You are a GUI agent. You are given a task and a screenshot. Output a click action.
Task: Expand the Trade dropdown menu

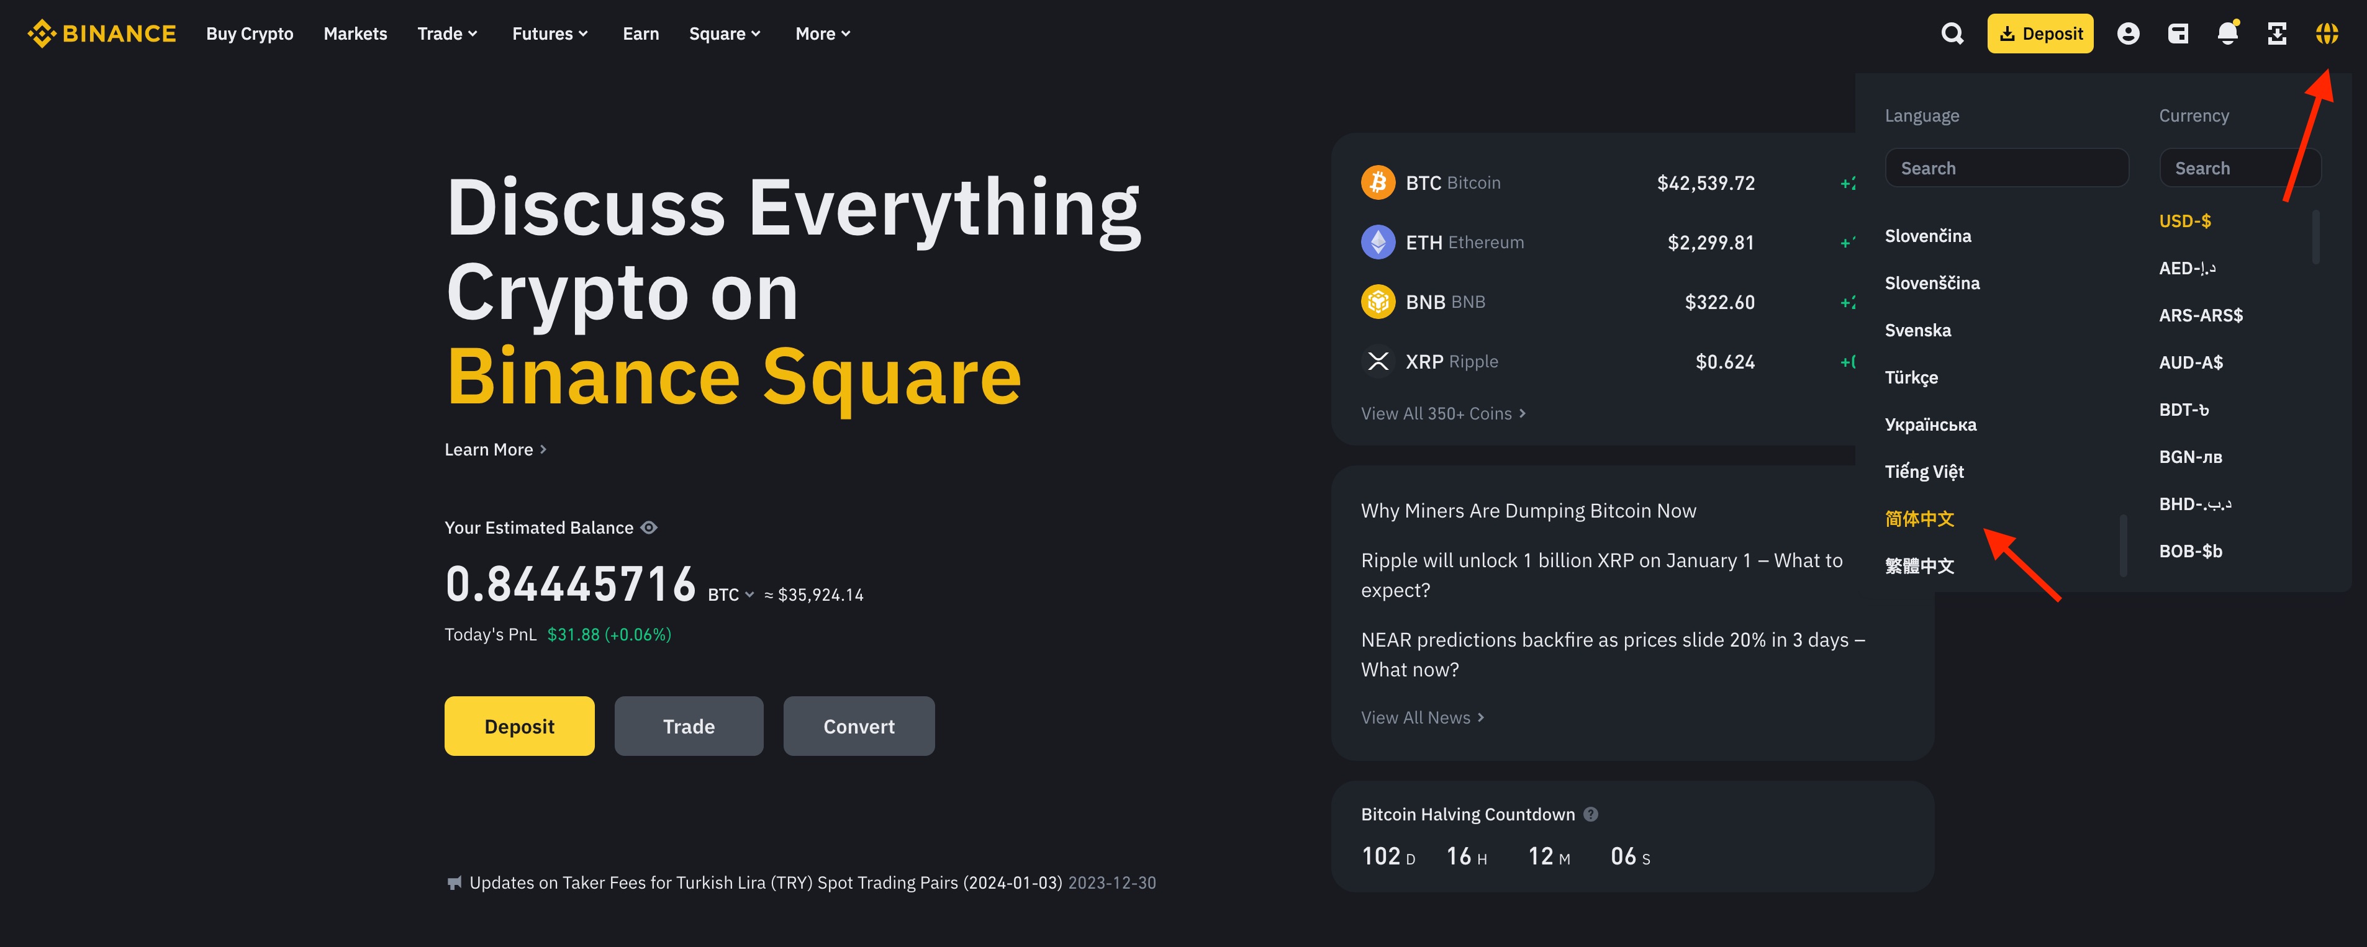[x=448, y=34]
